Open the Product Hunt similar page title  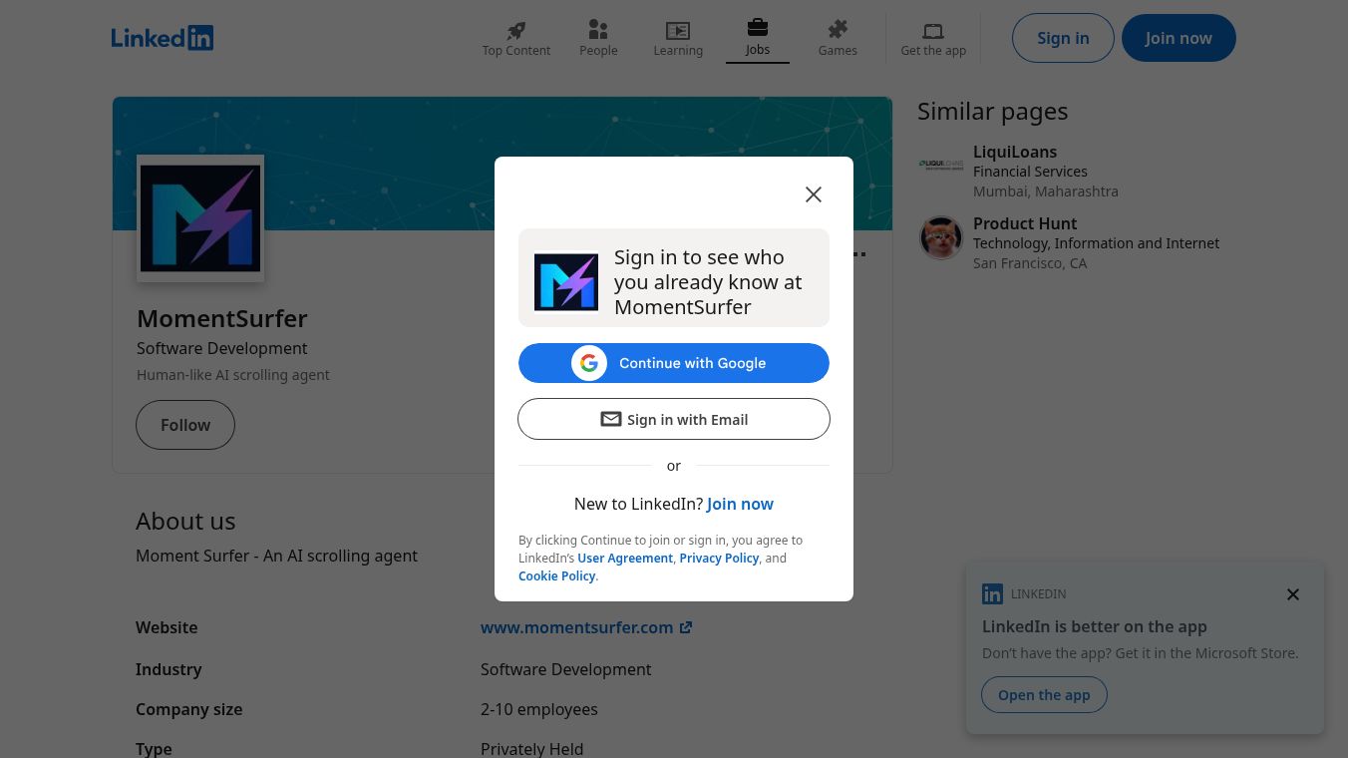pos(1025,223)
